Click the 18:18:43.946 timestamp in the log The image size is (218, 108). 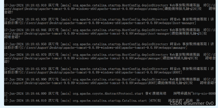36,30
